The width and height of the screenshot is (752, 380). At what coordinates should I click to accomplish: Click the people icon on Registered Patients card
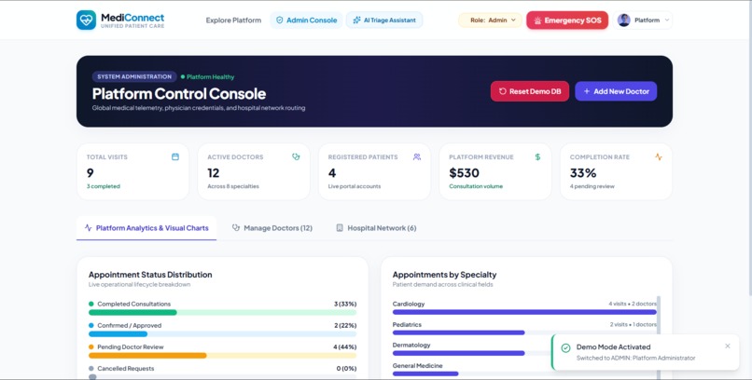click(417, 157)
